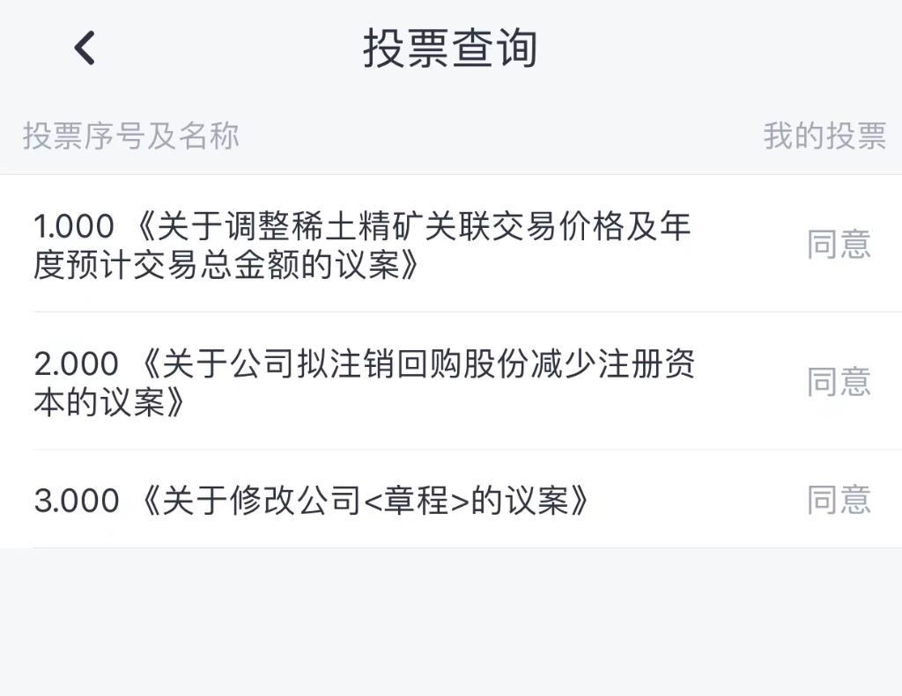The image size is (902, 696).
Task: Click the <章程> text in proposal 3
Action: (417, 501)
